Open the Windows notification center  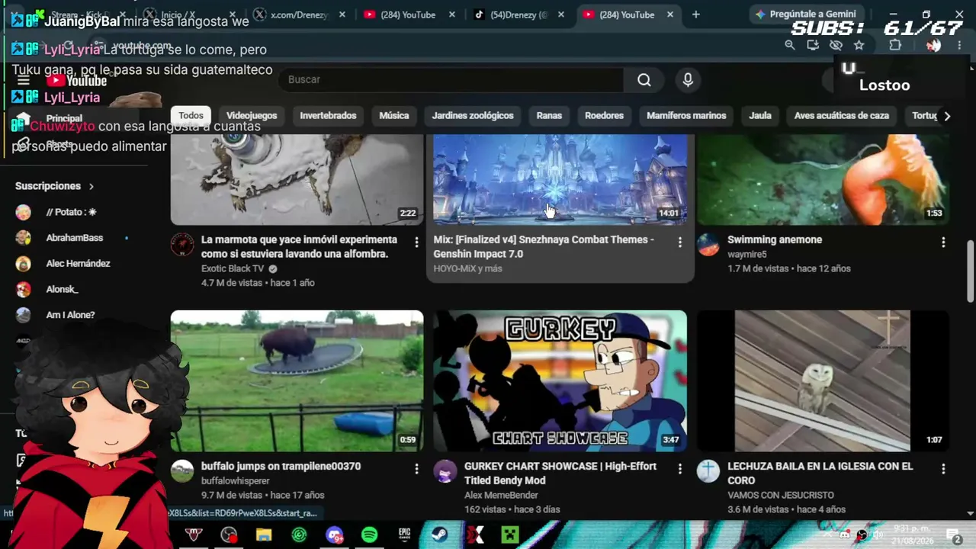[x=953, y=536]
